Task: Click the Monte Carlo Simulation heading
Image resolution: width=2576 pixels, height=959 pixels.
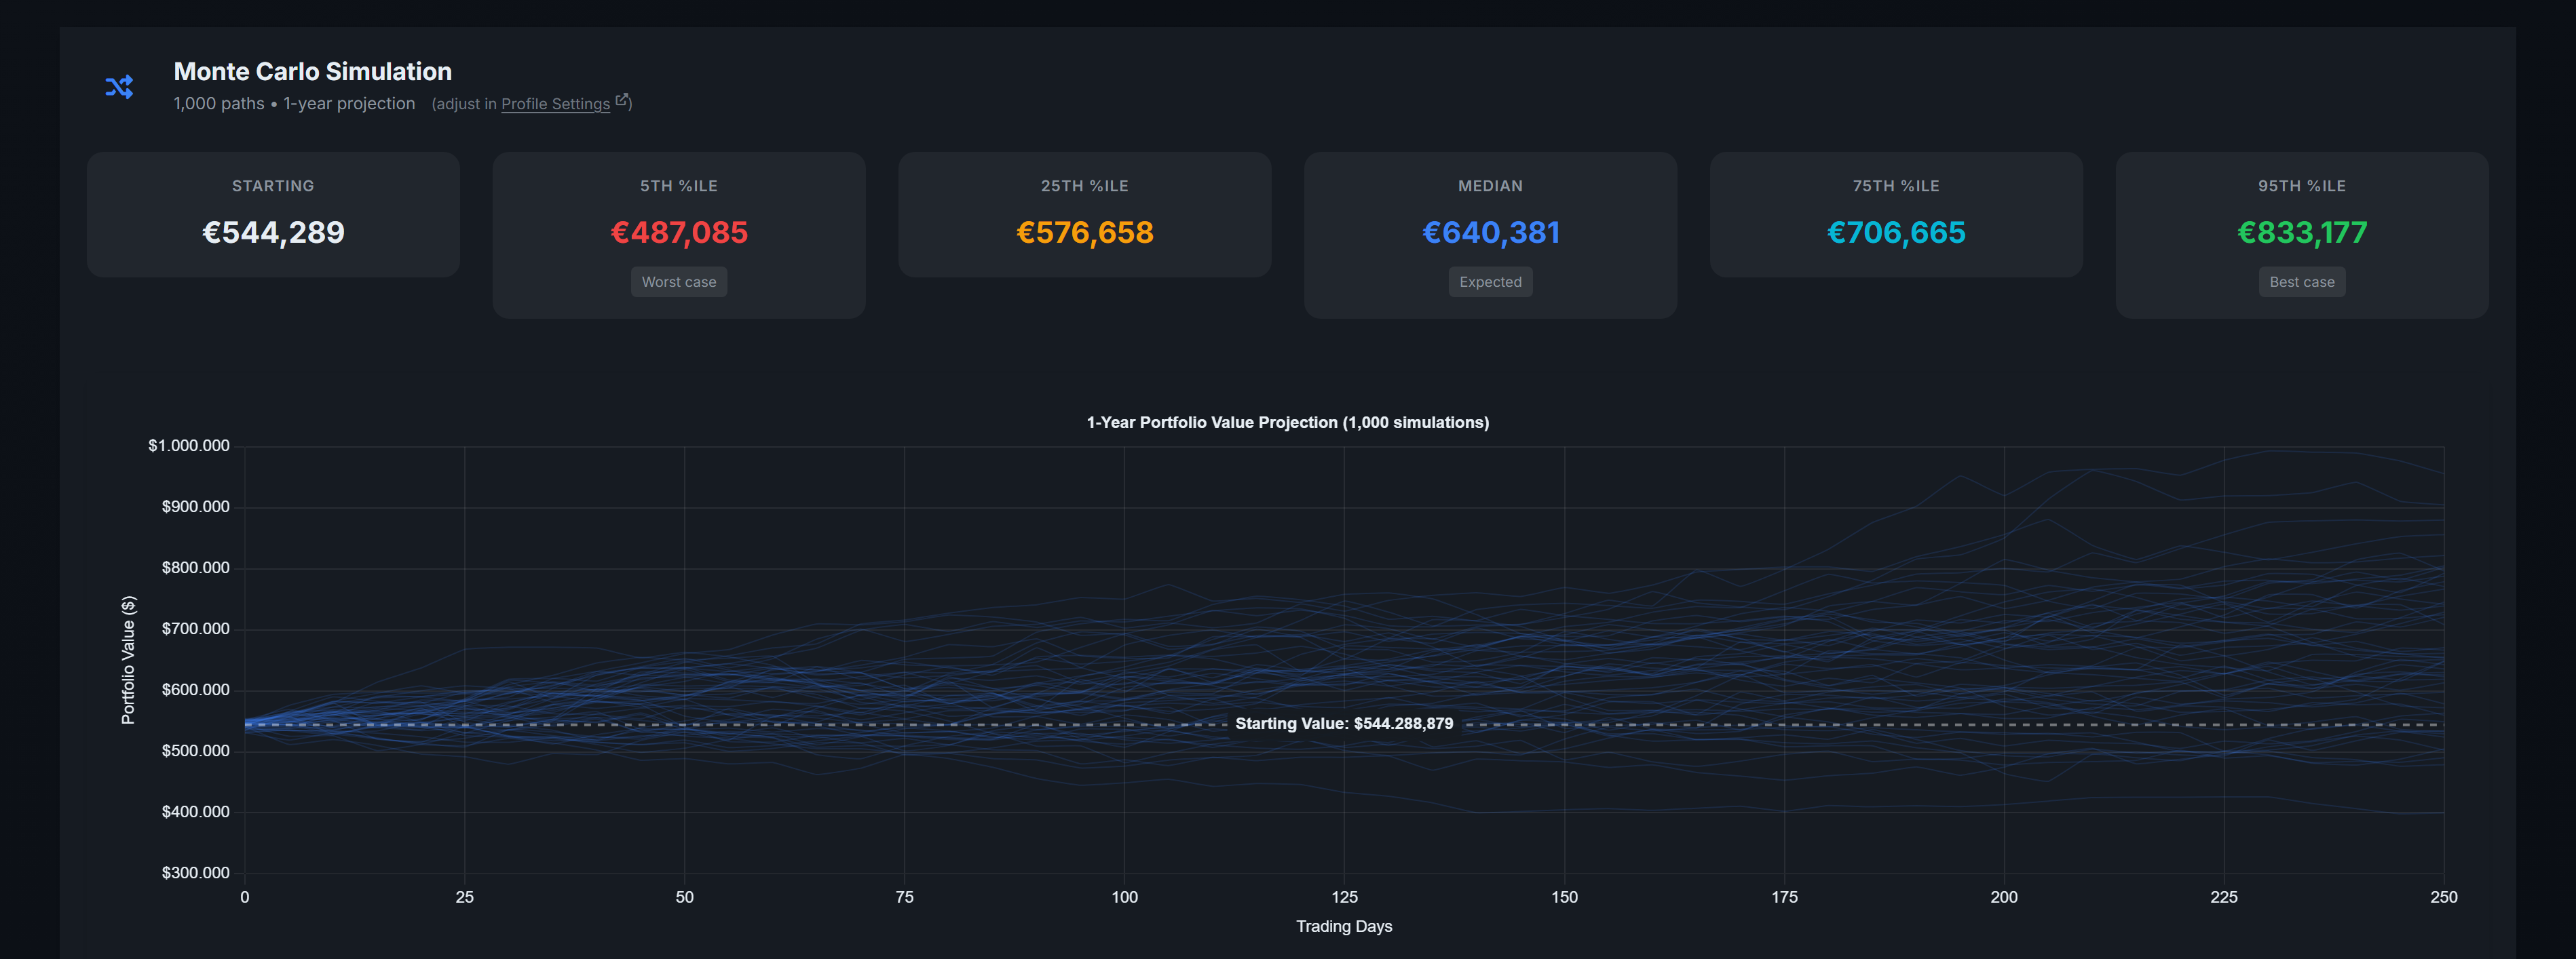Action: coord(312,71)
